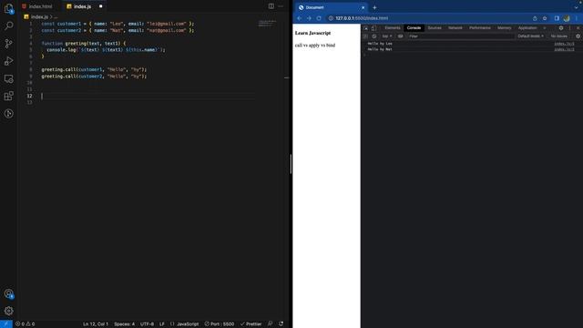Open the Remote Explorer view
The width and height of the screenshot is (583, 328).
coord(8,78)
